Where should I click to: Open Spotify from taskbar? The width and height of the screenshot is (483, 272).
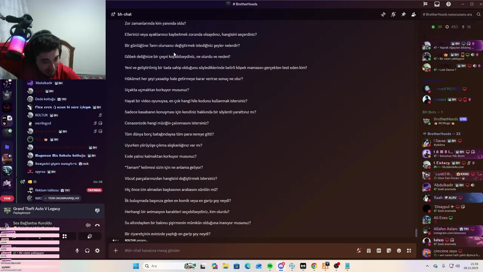pyautogui.click(x=270, y=266)
